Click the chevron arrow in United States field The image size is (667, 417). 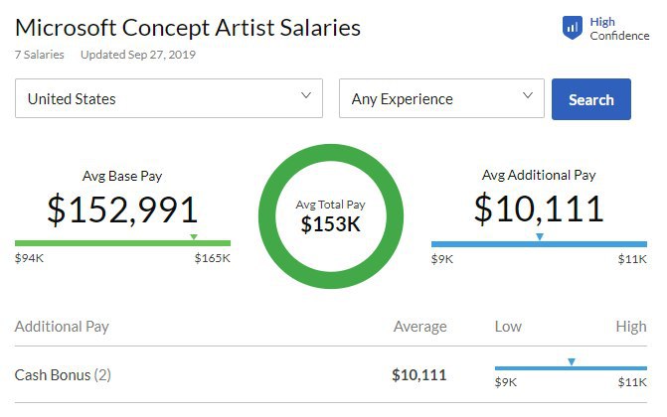coord(306,95)
